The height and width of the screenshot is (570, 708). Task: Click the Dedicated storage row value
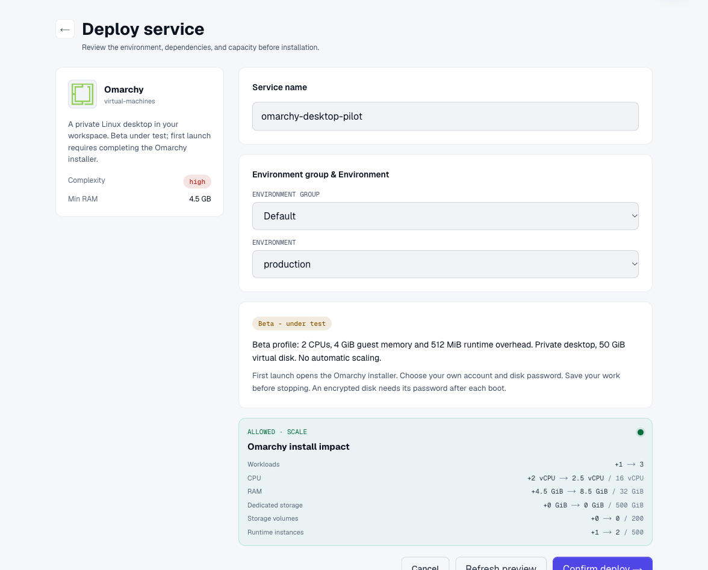[x=594, y=505]
